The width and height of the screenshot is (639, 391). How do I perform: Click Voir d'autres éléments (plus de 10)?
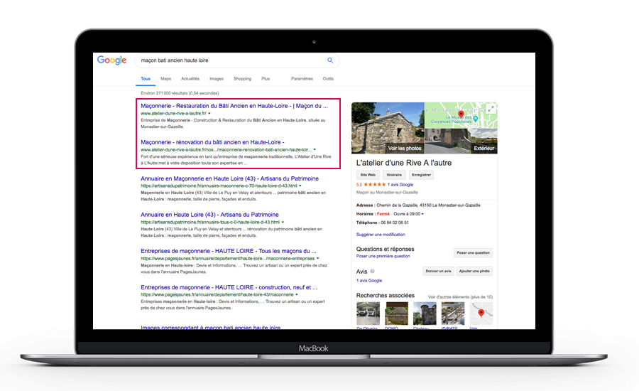tap(460, 296)
